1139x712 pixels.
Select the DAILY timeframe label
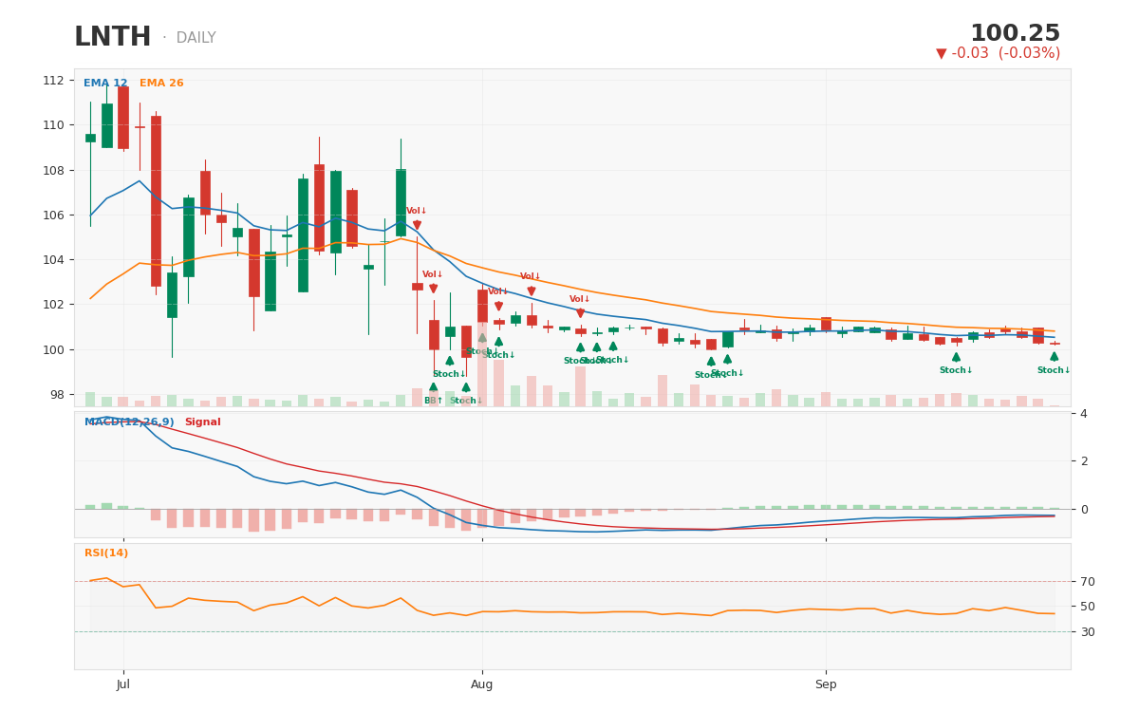tap(196, 38)
